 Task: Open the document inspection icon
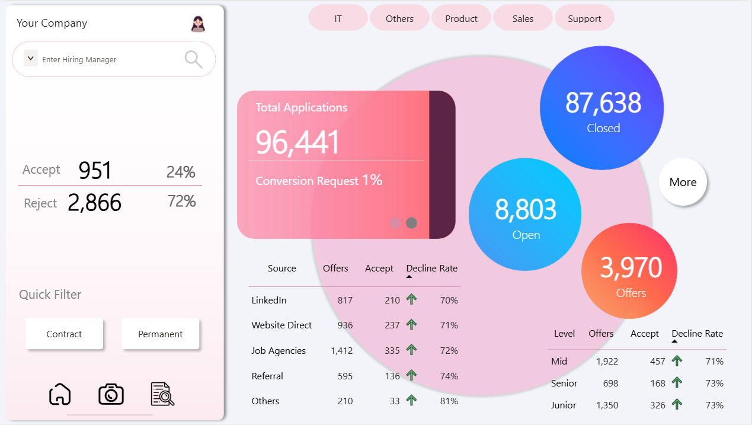(161, 394)
